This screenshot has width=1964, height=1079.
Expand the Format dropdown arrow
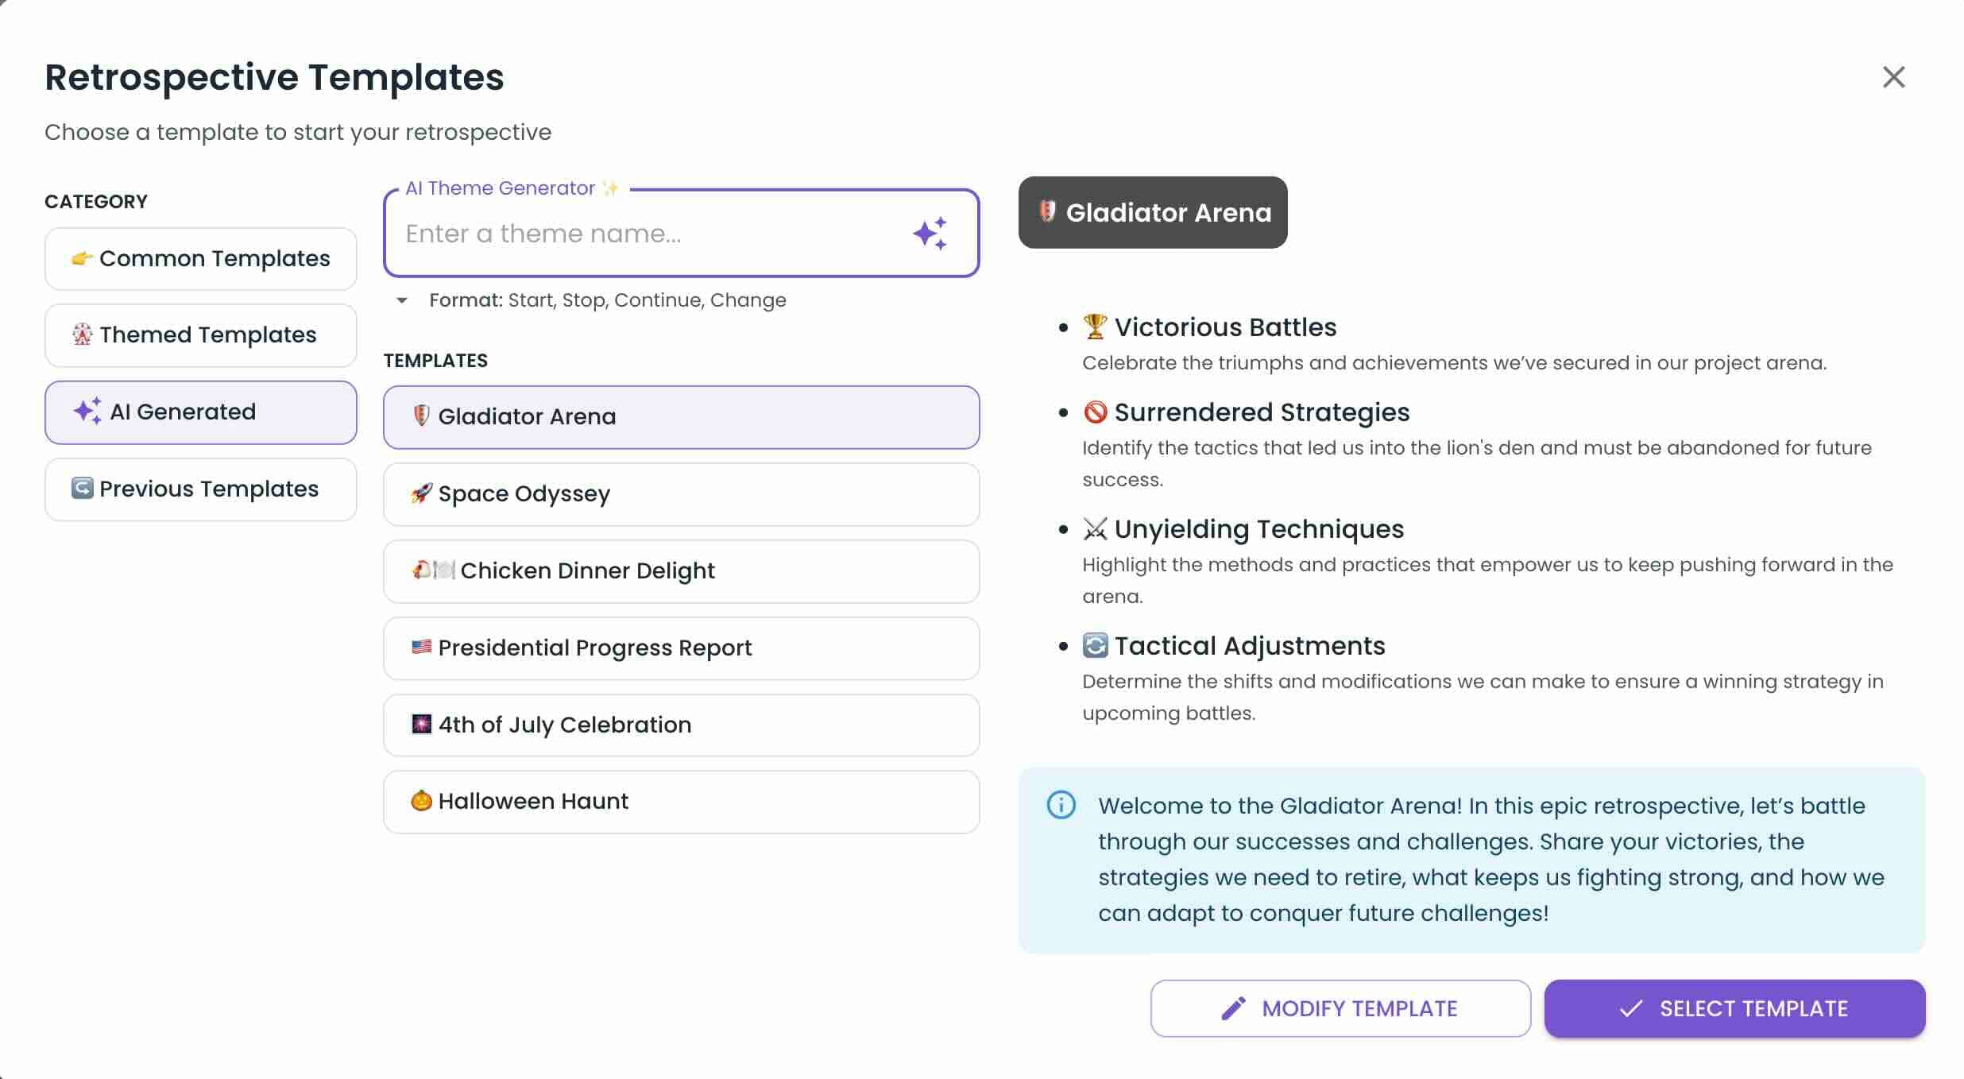(402, 300)
